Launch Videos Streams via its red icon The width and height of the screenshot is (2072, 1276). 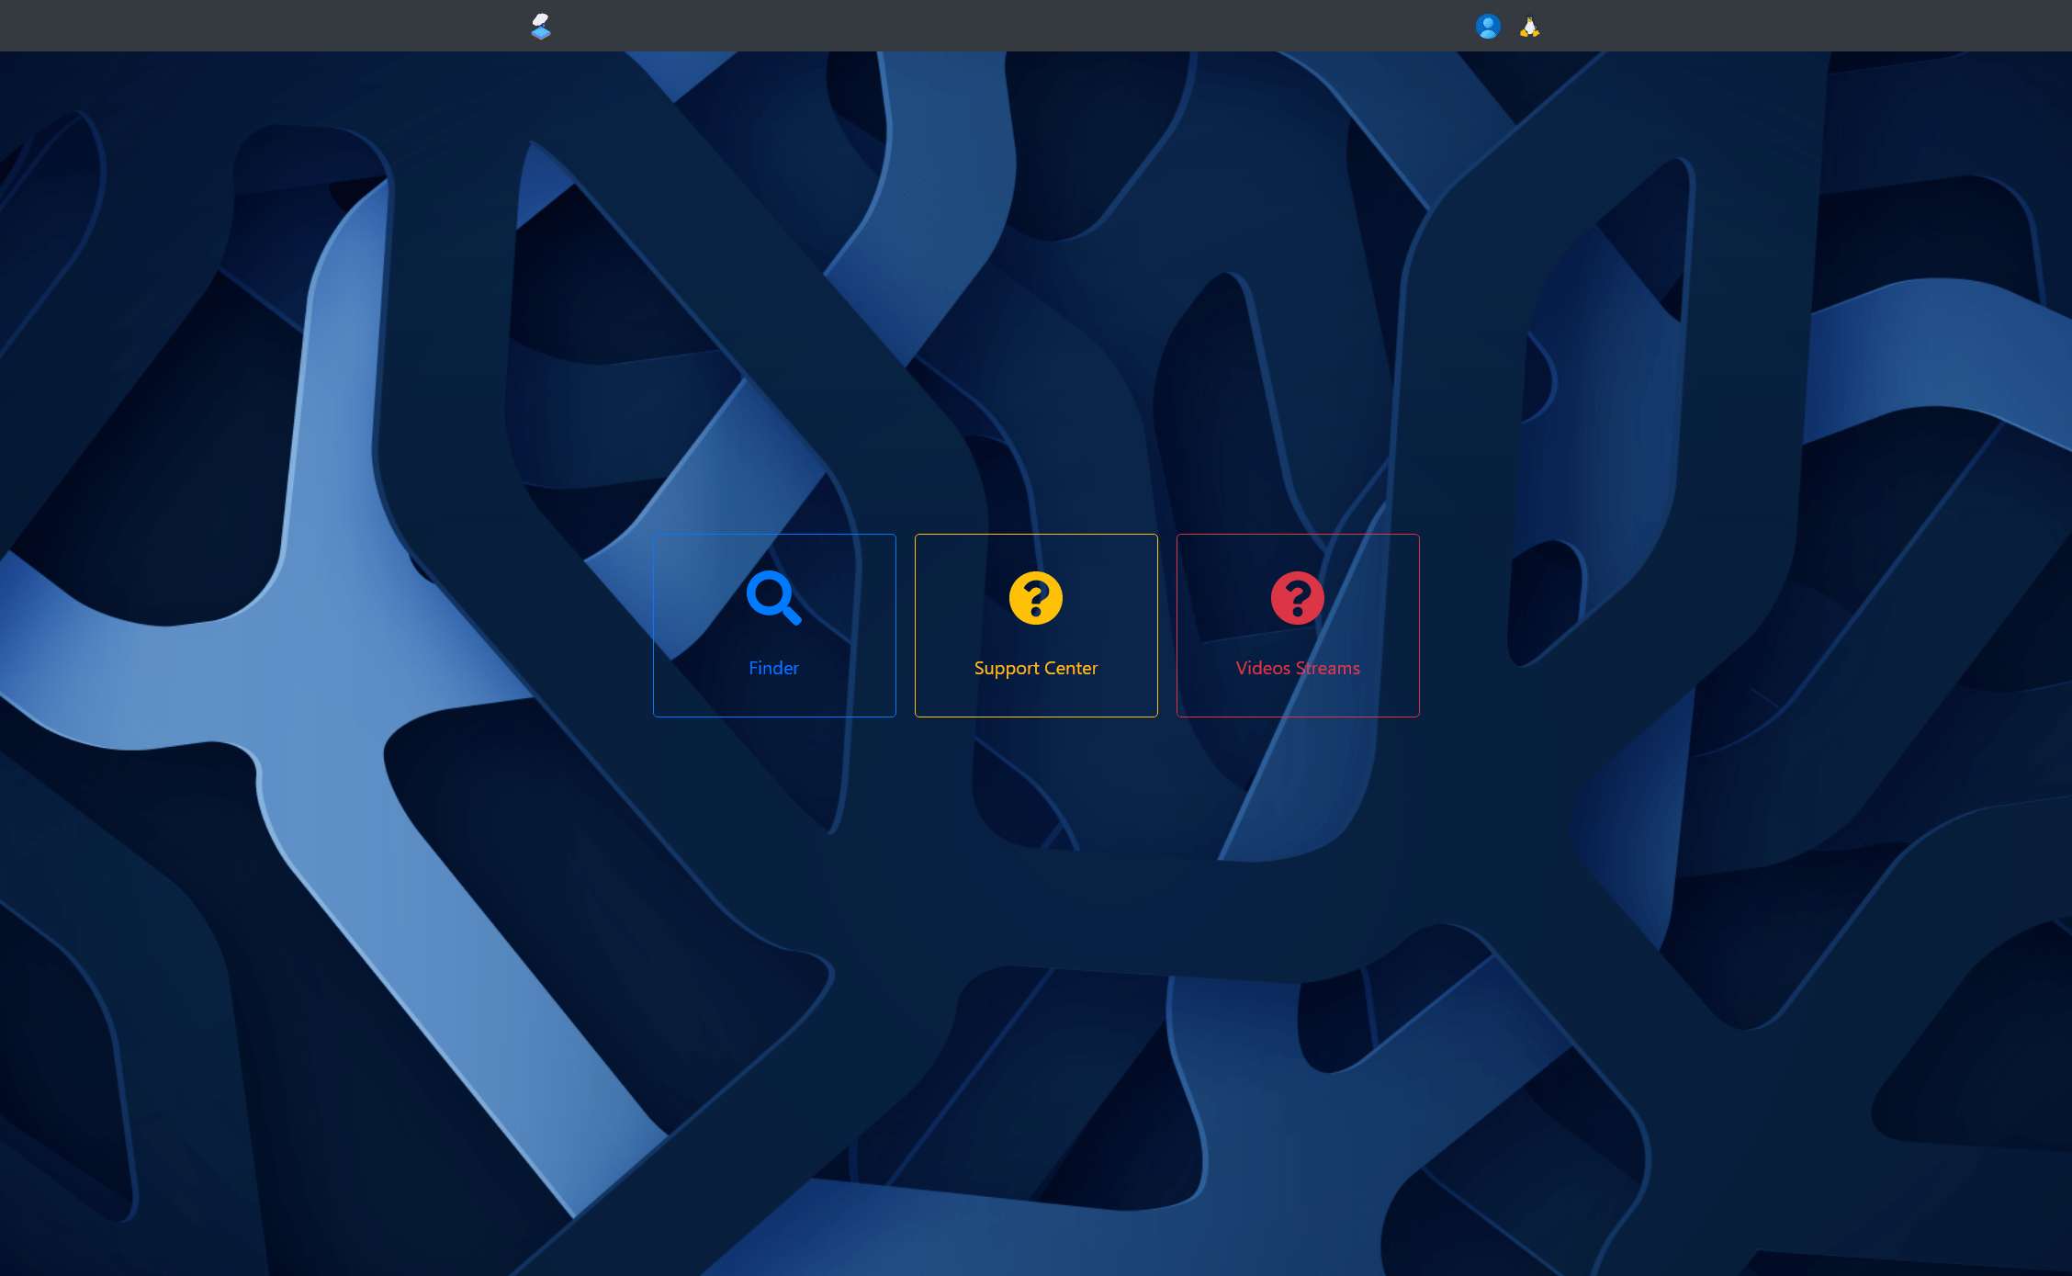click(1297, 598)
